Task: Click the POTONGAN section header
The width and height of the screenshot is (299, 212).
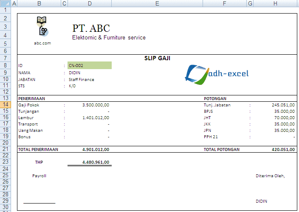Action: 215,98
